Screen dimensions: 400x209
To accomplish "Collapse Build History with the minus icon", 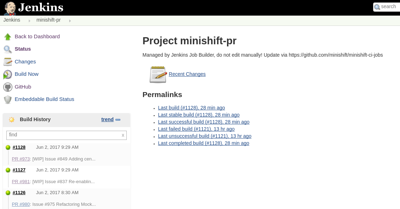I will 118,119.
